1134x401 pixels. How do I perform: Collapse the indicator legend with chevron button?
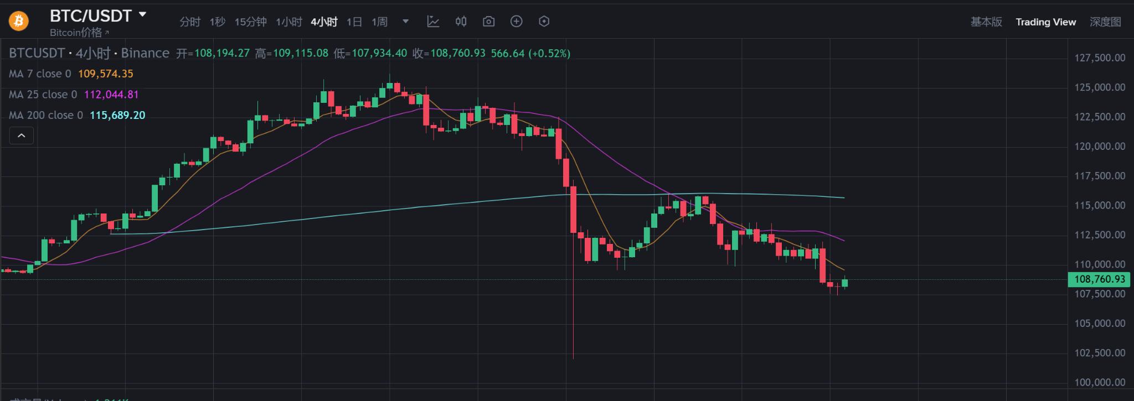coord(22,136)
